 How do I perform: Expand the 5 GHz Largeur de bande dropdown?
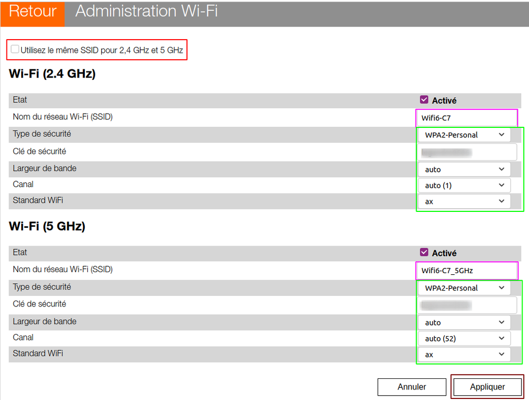point(464,322)
